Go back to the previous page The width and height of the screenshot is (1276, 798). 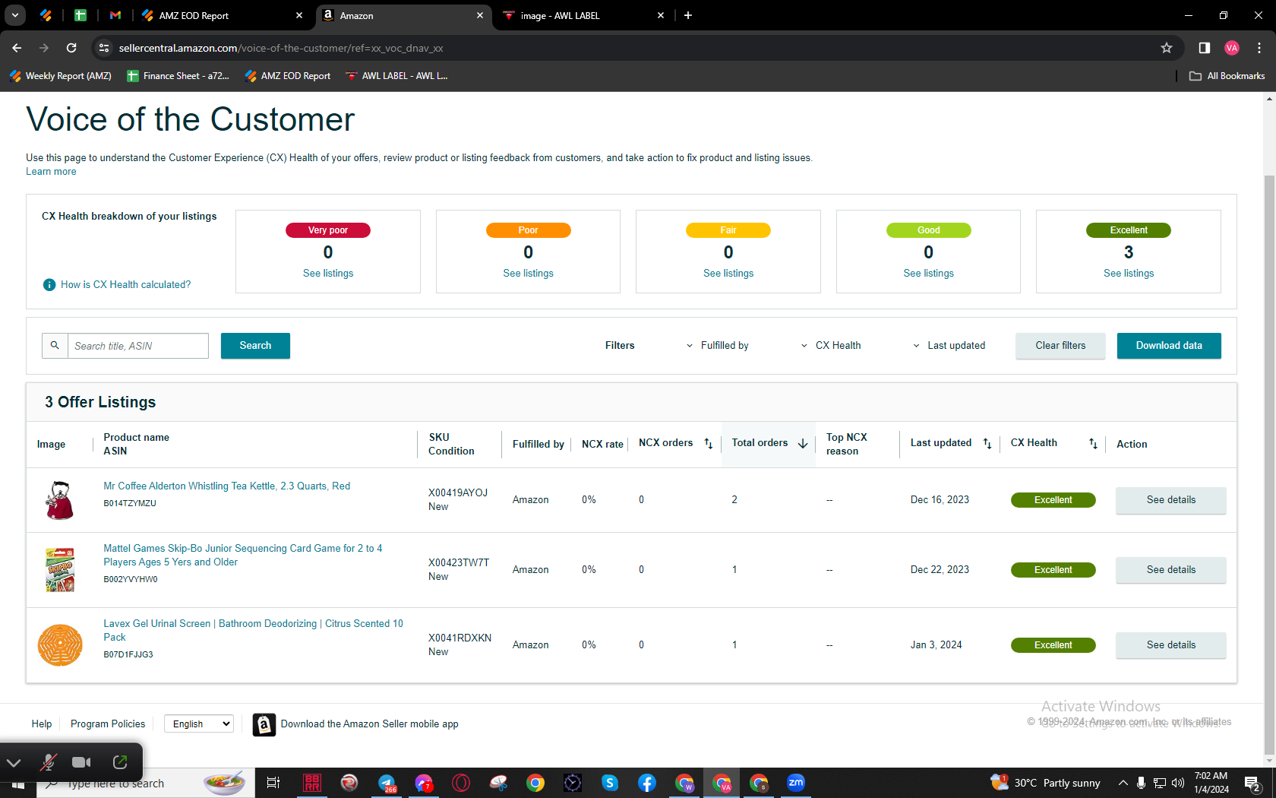coord(17,48)
